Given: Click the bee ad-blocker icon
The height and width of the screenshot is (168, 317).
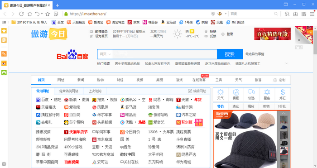Looking at the screenshot, I should click(220, 14).
